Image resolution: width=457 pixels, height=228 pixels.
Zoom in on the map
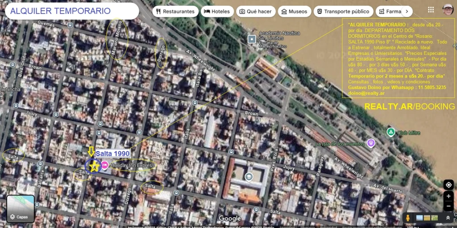(449, 196)
